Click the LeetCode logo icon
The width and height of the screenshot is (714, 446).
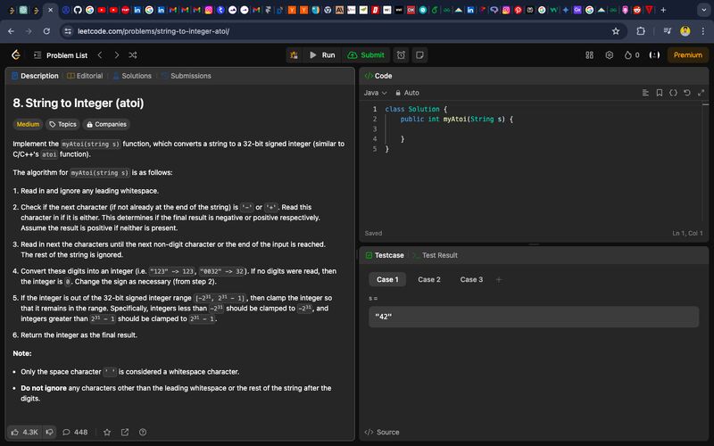pyautogui.click(x=16, y=55)
